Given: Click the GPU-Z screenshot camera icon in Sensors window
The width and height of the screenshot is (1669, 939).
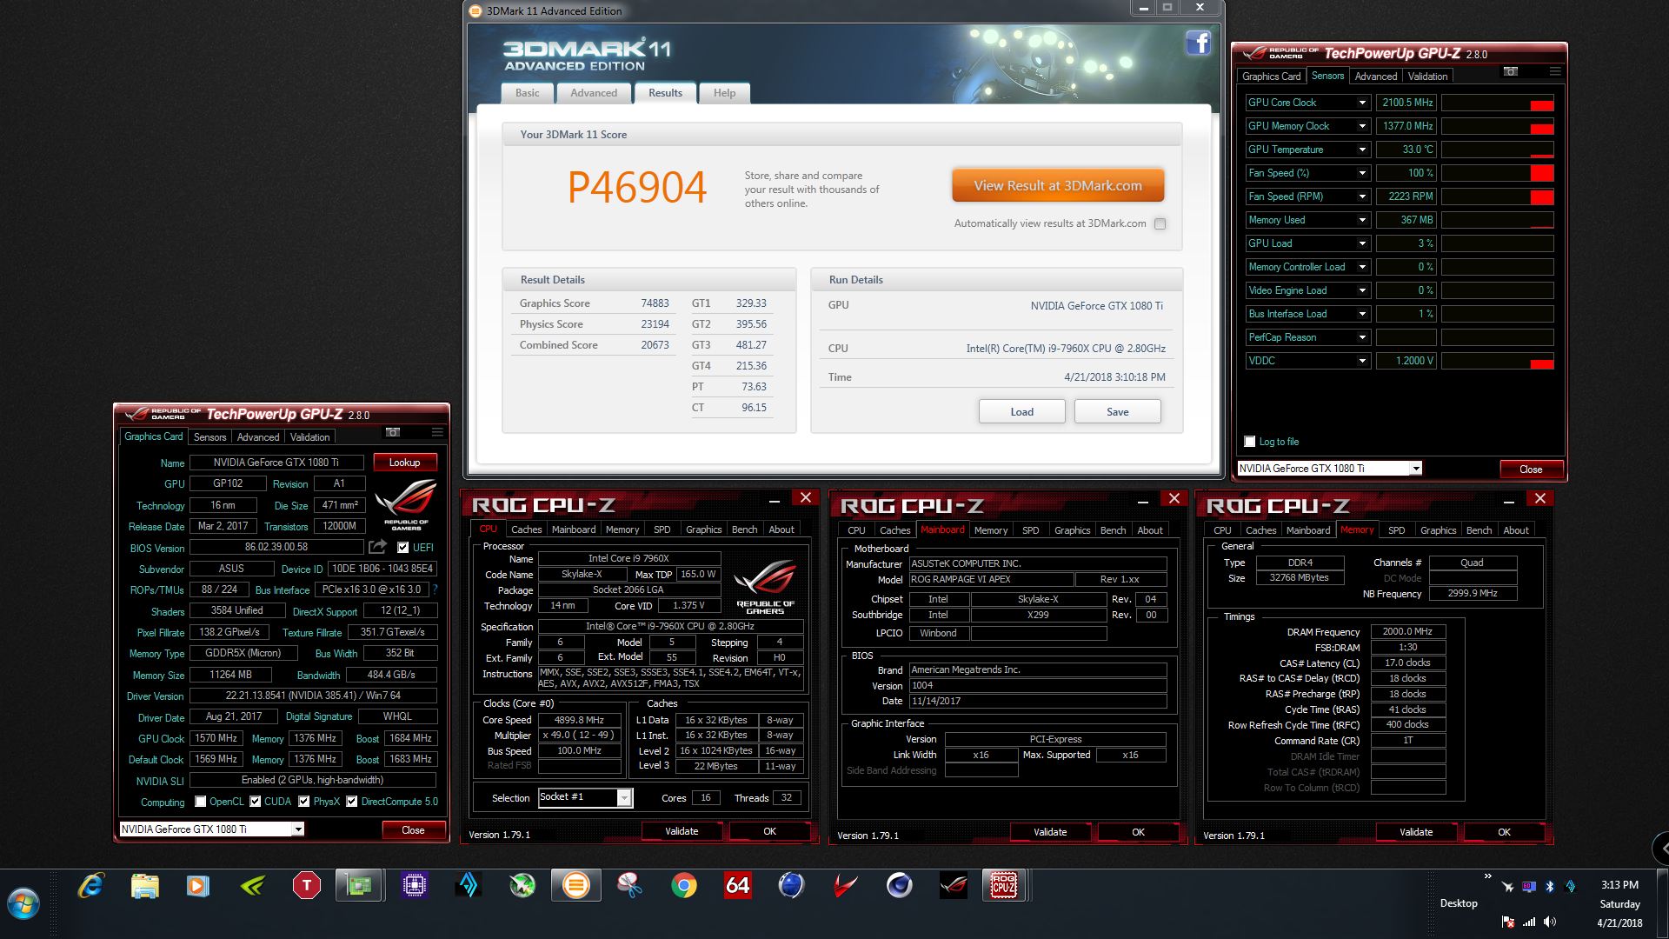Looking at the screenshot, I should tap(1511, 71).
